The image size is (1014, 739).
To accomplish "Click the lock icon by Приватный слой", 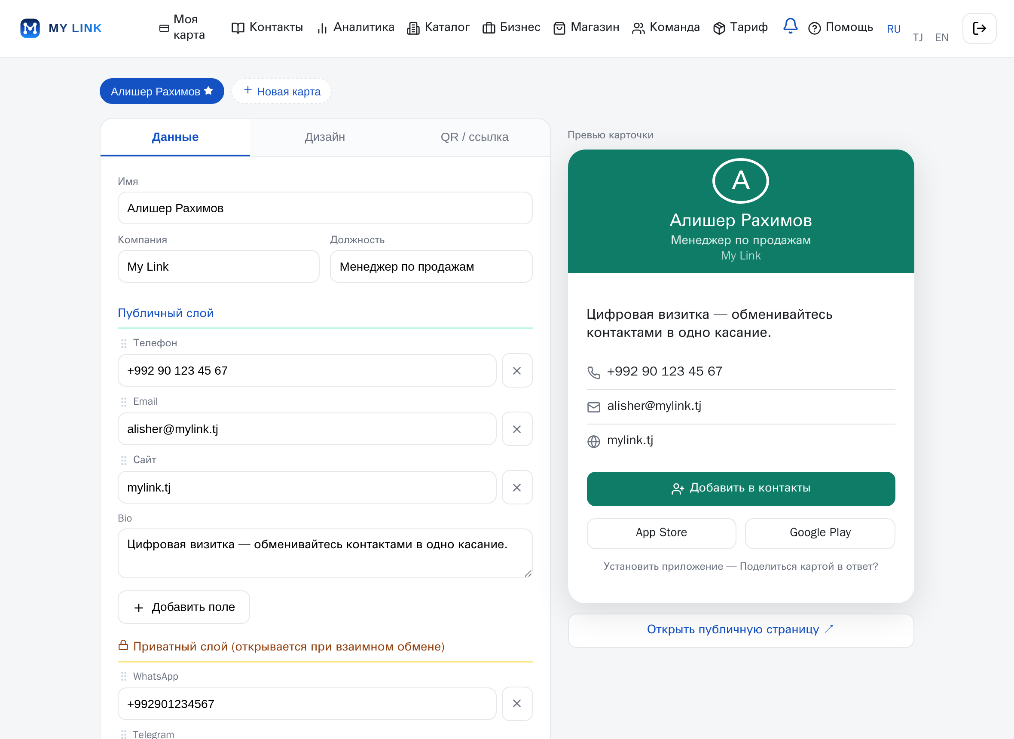I will (123, 645).
